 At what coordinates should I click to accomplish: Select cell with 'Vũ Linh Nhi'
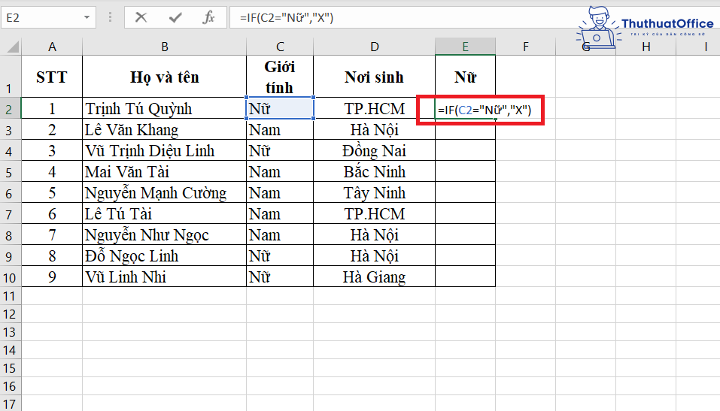click(164, 277)
